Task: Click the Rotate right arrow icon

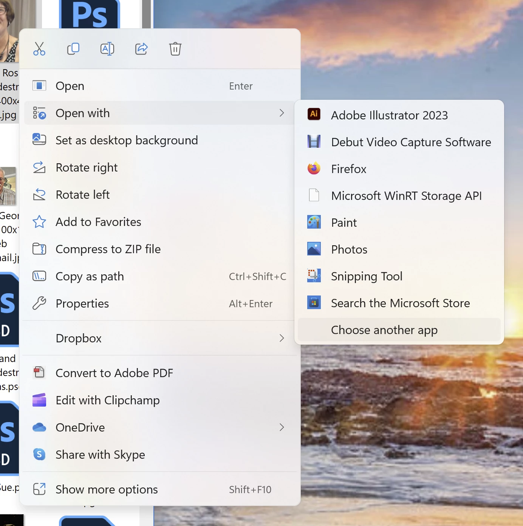Action: (39, 167)
